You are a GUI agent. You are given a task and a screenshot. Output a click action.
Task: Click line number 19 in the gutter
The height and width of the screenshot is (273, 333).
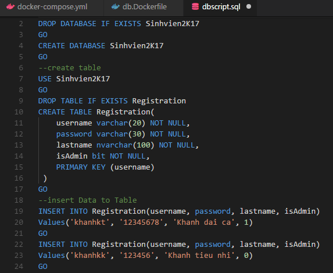[x=19, y=211]
